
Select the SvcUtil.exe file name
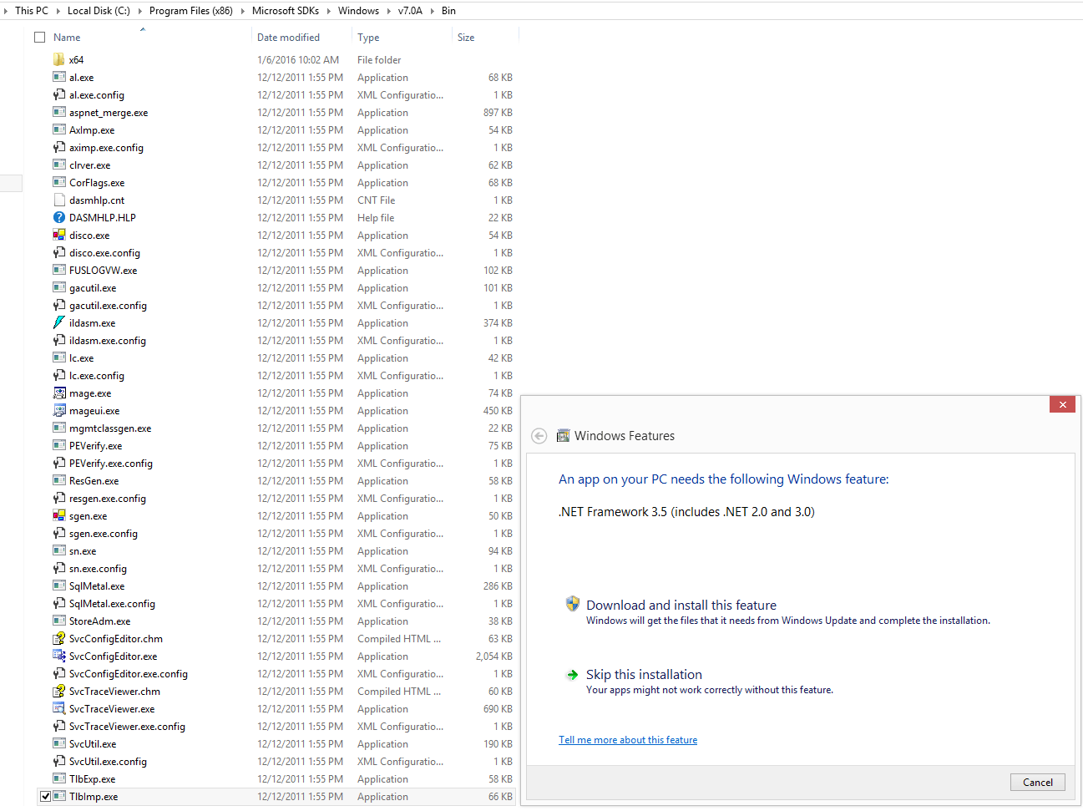pos(93,744)
